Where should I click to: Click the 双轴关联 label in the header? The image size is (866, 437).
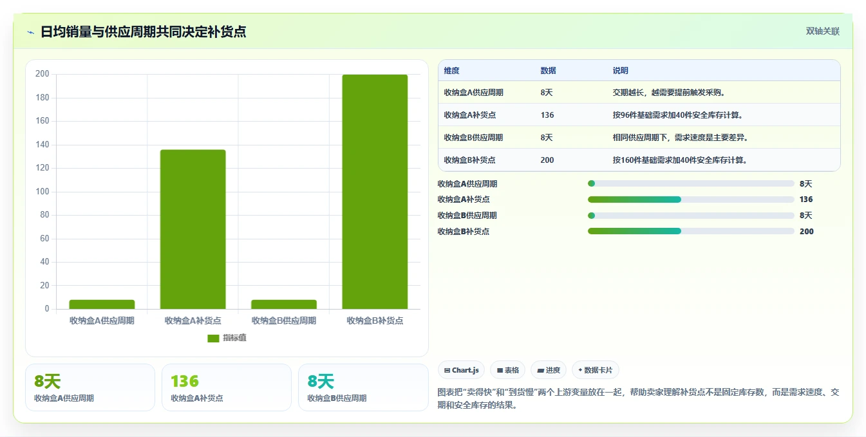[x=823, y=31]
